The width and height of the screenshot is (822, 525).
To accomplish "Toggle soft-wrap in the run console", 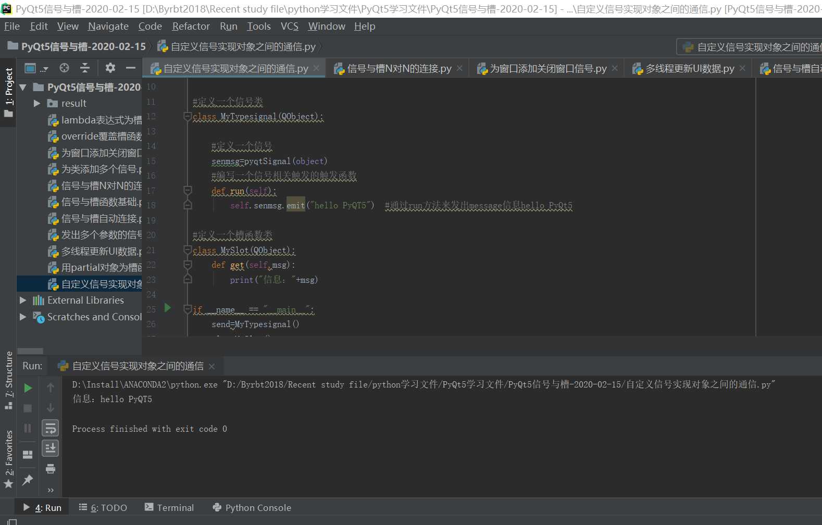I will tap(51, 428).
